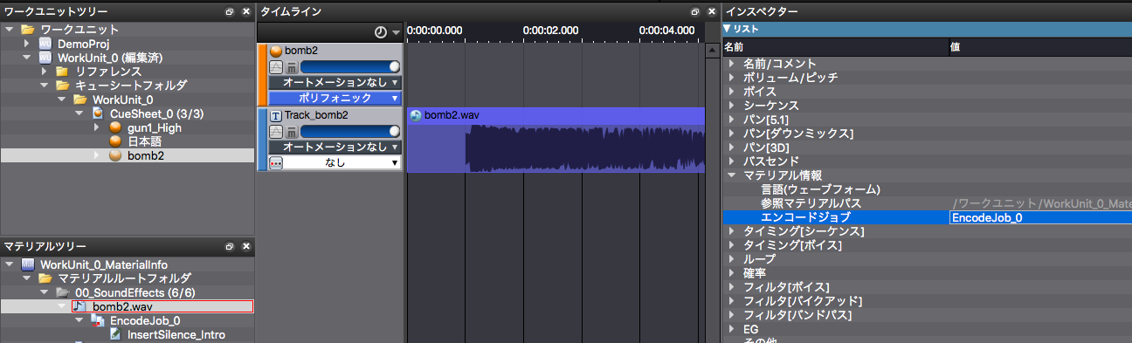Float the マテリアルツリー panel
The height and width of the screenshot is (343, 1132).
pyautogui.click(x=231, y=247)
